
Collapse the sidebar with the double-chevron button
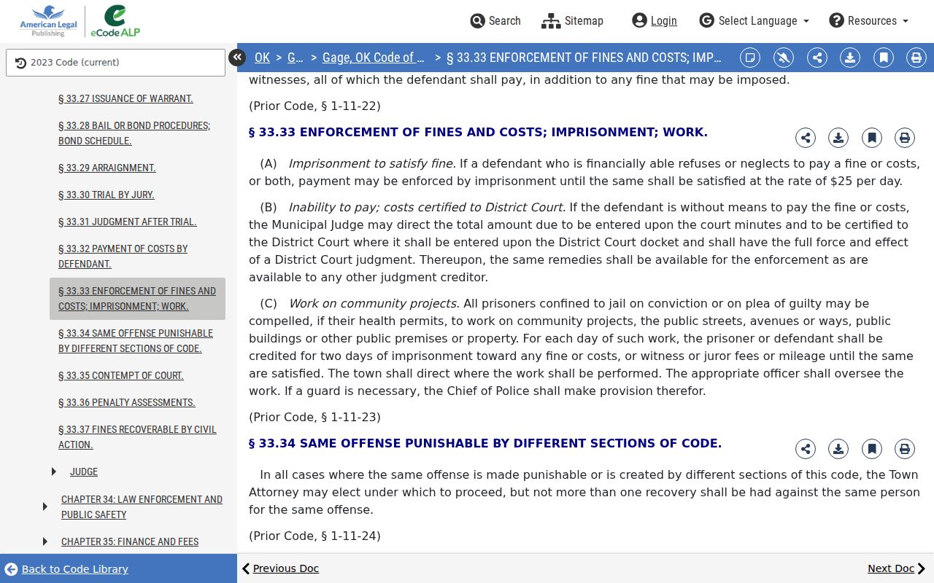(237, 58)
